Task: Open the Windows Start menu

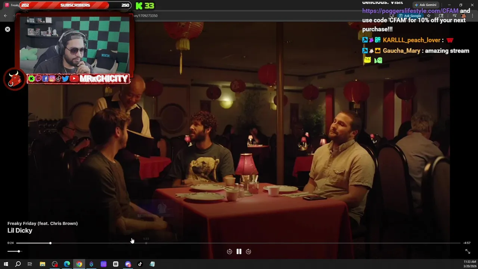Action: coord(6,264)
